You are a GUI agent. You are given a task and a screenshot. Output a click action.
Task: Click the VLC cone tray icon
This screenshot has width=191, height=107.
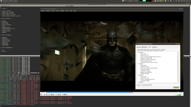[x=154, y=1]
